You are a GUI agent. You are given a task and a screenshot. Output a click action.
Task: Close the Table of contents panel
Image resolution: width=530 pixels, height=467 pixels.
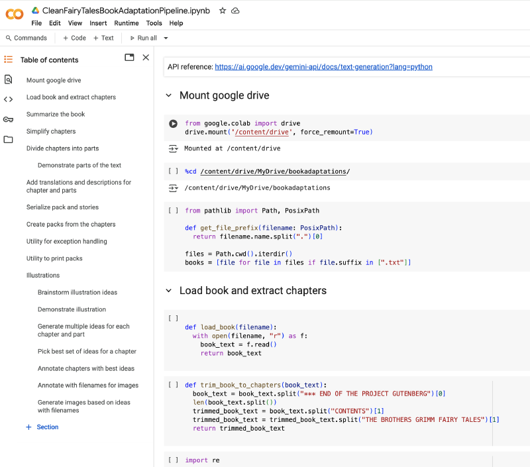point(146,58)
